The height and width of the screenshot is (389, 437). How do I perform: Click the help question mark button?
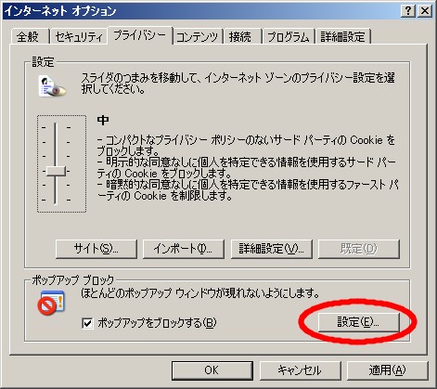point(408,11)
